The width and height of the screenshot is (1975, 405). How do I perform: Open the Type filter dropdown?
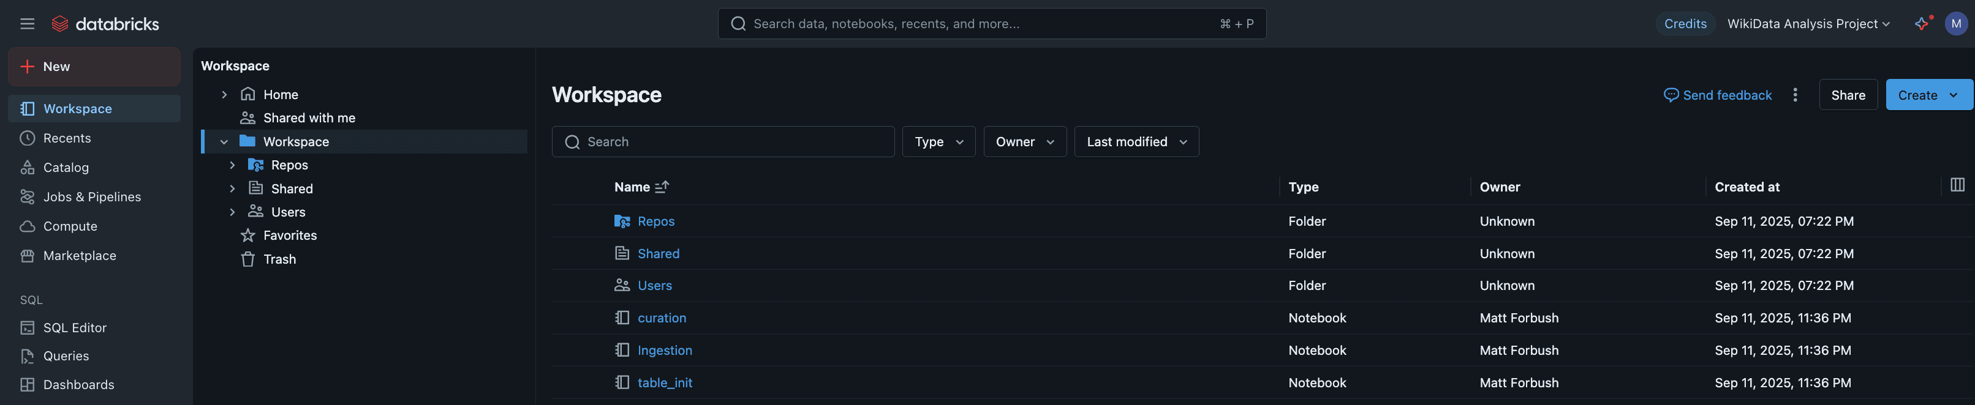coord(938,142)
